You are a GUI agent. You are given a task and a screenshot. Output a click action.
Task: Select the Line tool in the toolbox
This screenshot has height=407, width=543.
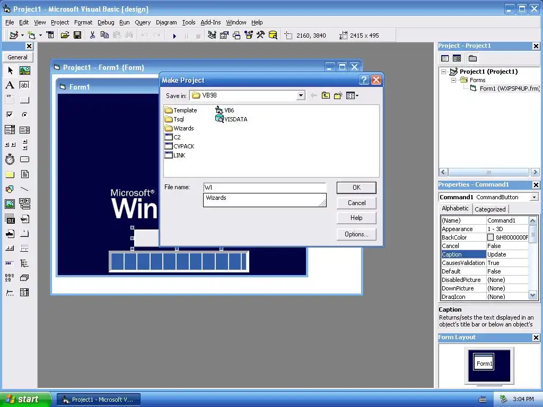tap(24, 189)
